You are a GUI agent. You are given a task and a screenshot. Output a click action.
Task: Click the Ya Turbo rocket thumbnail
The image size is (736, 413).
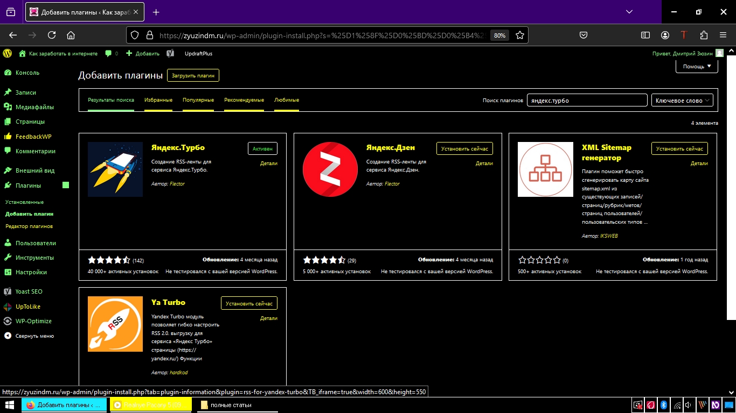point(115,324)
